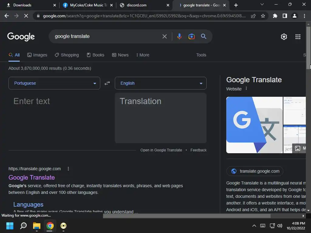Click the Chrome taskbar icon

[50, 226]
